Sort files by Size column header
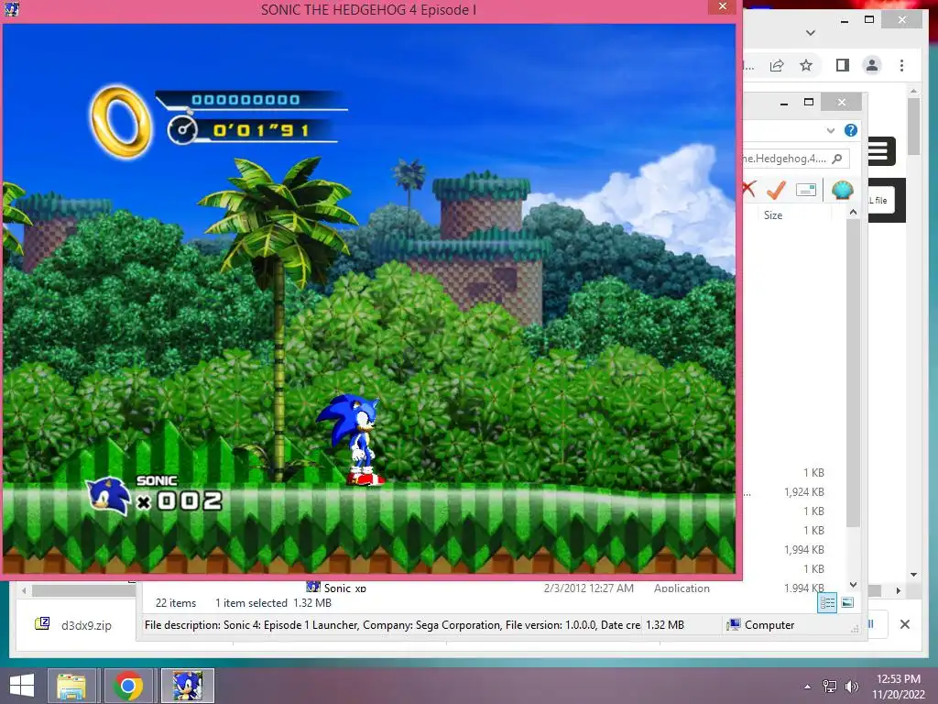 pyautogui.click(x=772, y=214)
